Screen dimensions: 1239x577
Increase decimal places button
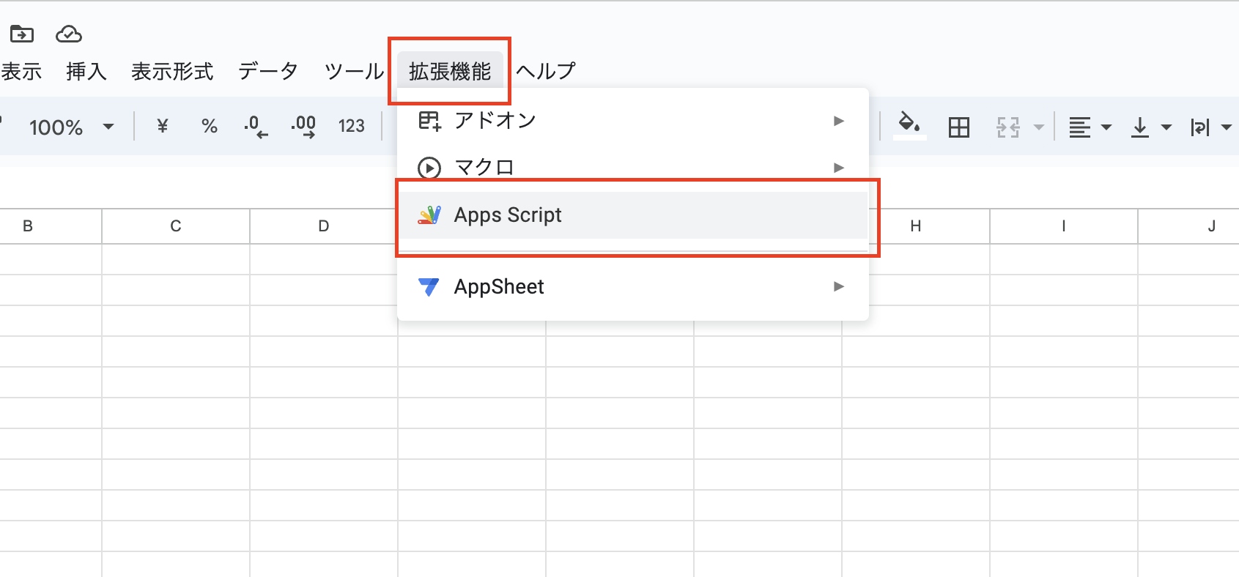click(x=303, y=127)
